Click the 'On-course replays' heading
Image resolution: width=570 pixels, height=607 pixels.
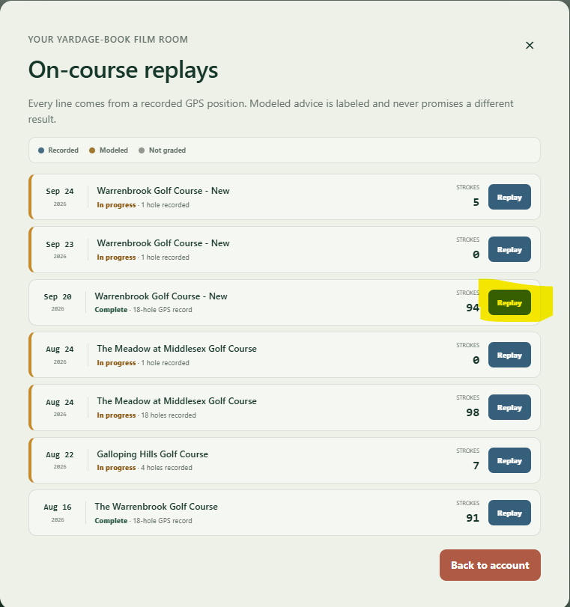pos(124,70)
